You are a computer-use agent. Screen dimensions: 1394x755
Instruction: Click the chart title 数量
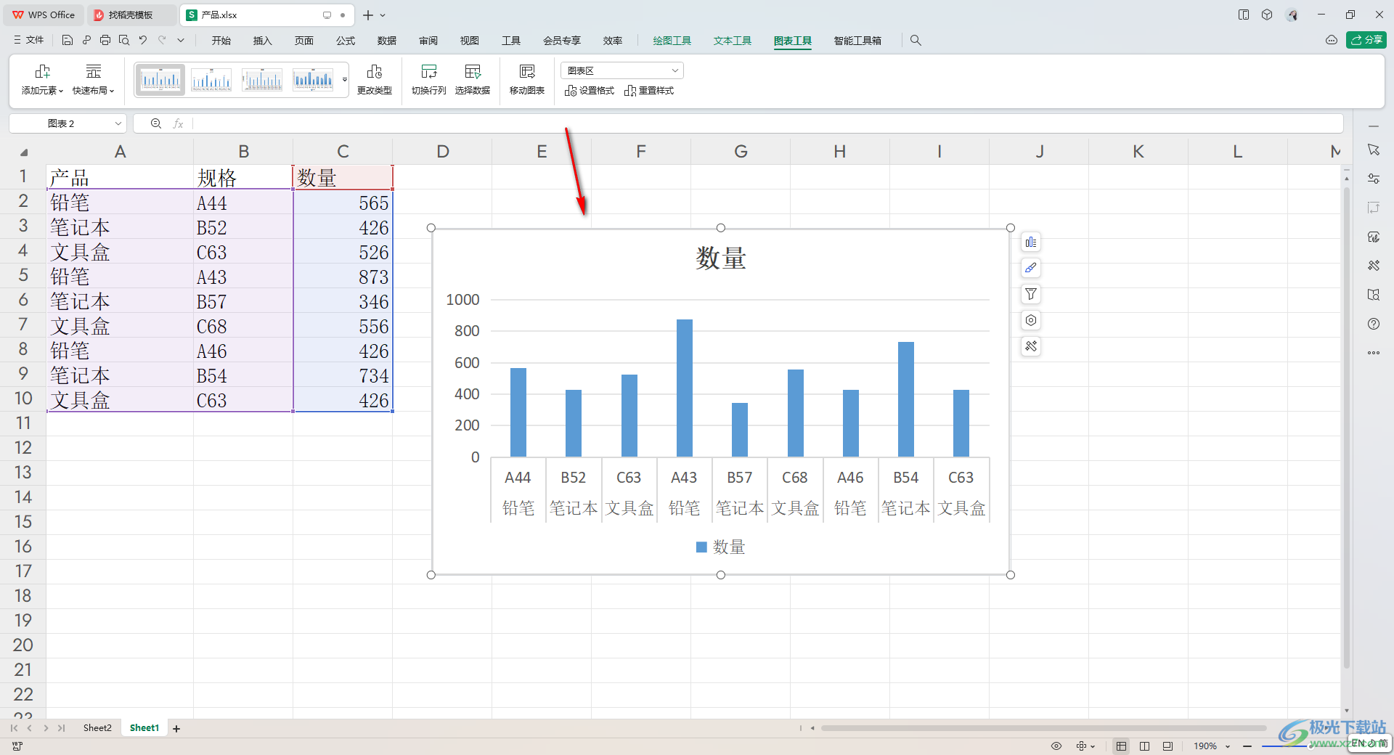[721, 258]
